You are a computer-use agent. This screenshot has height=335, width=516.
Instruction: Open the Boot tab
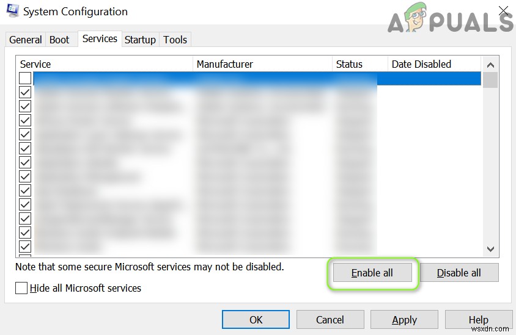pyautogui.click(x=59, y=40)
